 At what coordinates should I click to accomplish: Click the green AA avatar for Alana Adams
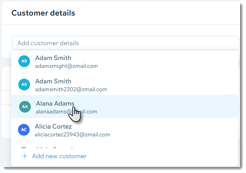(25, 107)
